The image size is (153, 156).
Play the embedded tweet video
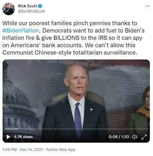8,137
